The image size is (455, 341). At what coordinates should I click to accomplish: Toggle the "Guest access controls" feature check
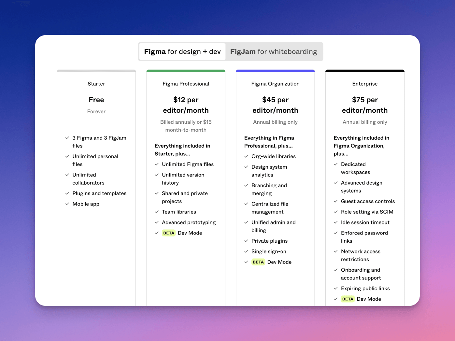(336, 201)
